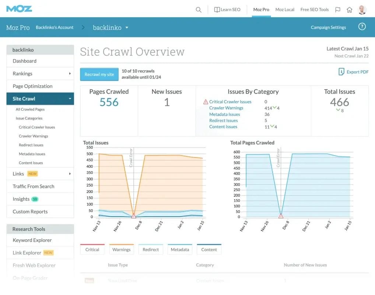This screenshot has width=375, height=295.
Task: Toggle the Warnings chart filter
Action: pos(121,250)
